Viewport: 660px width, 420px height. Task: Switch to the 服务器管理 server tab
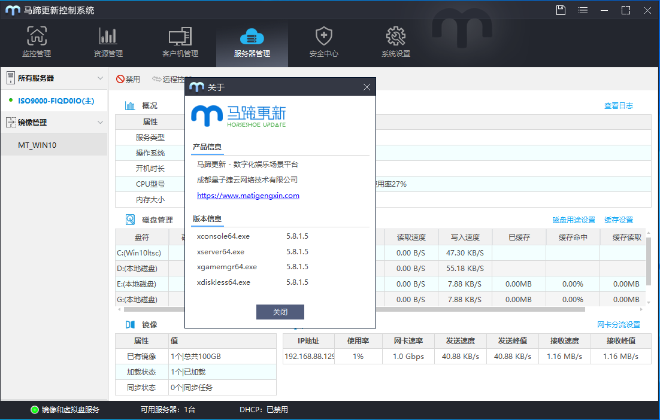[x=252, y=42]
